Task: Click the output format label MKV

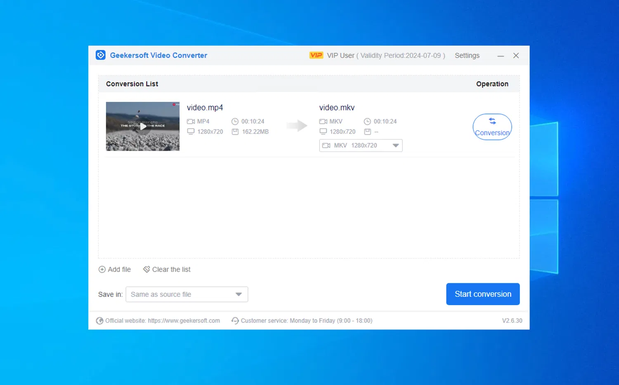Action: (x=336, y=122)
